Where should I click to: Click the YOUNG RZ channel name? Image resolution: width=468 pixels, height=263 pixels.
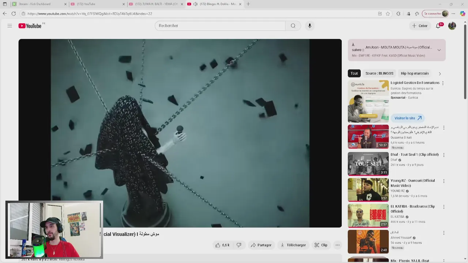pos(397,191)
